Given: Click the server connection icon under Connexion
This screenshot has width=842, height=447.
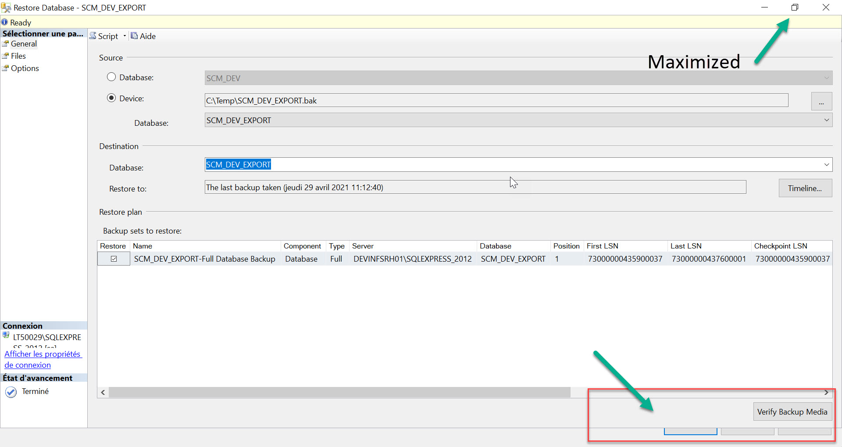Looking at the screenshot, I should click(6, 335).
